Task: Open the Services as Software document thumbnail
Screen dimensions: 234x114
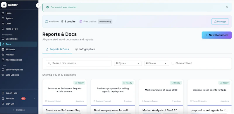Action: (64, 92)
